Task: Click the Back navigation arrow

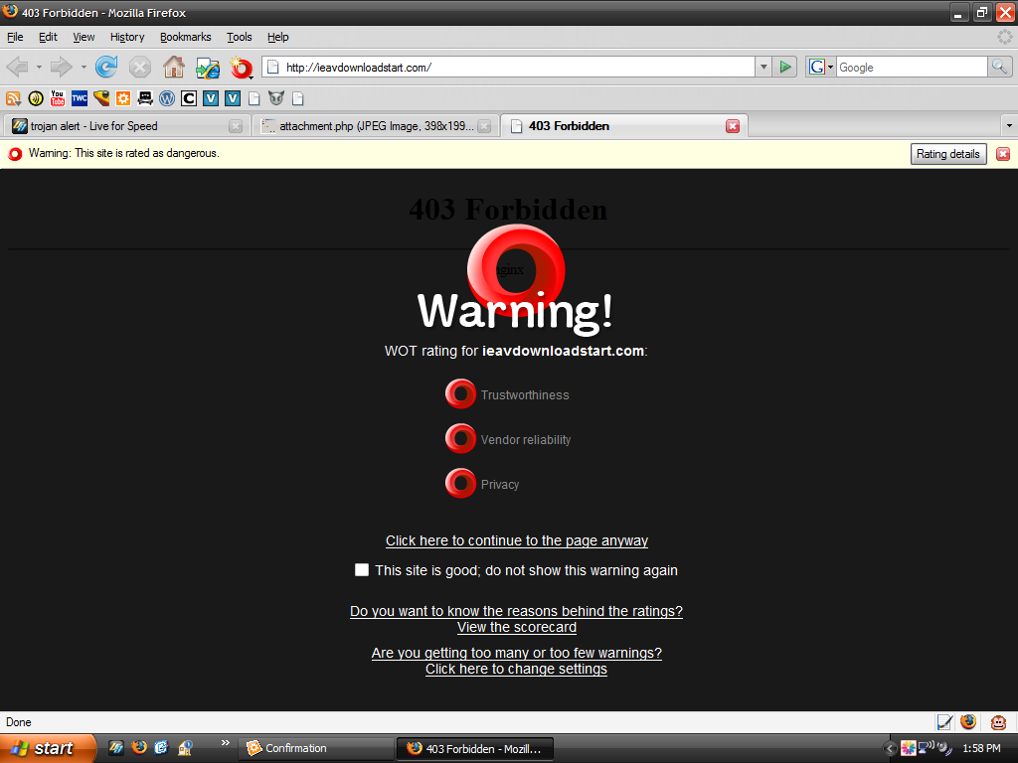Action: click(18, 67)
